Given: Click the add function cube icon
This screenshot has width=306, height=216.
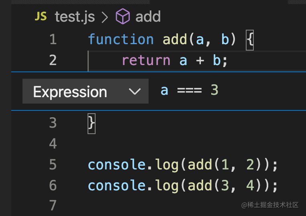Looking at the screenshot, I should point(123,16).
